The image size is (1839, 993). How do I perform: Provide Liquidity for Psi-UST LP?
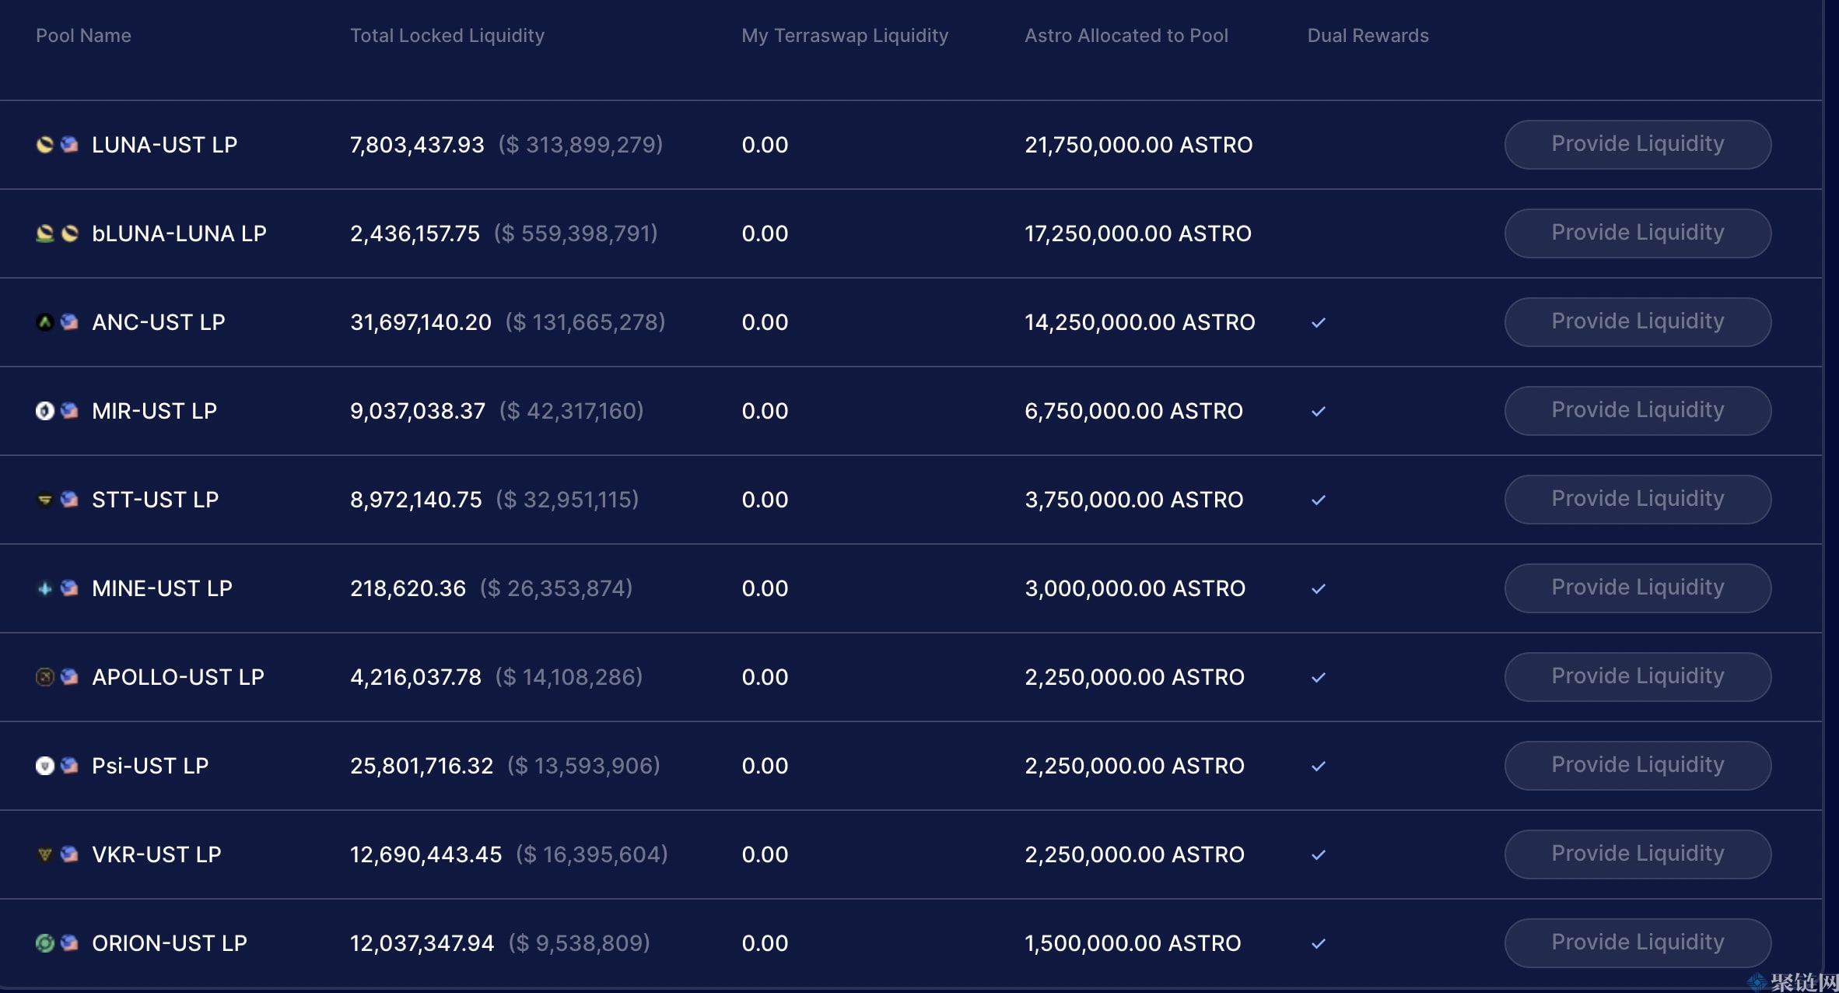pos(1638,766)
